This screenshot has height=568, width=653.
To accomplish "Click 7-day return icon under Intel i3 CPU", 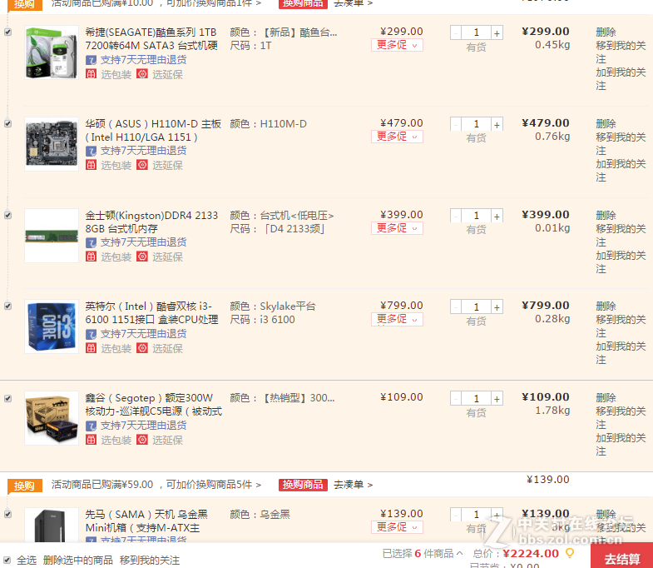I will pos(91,335).
